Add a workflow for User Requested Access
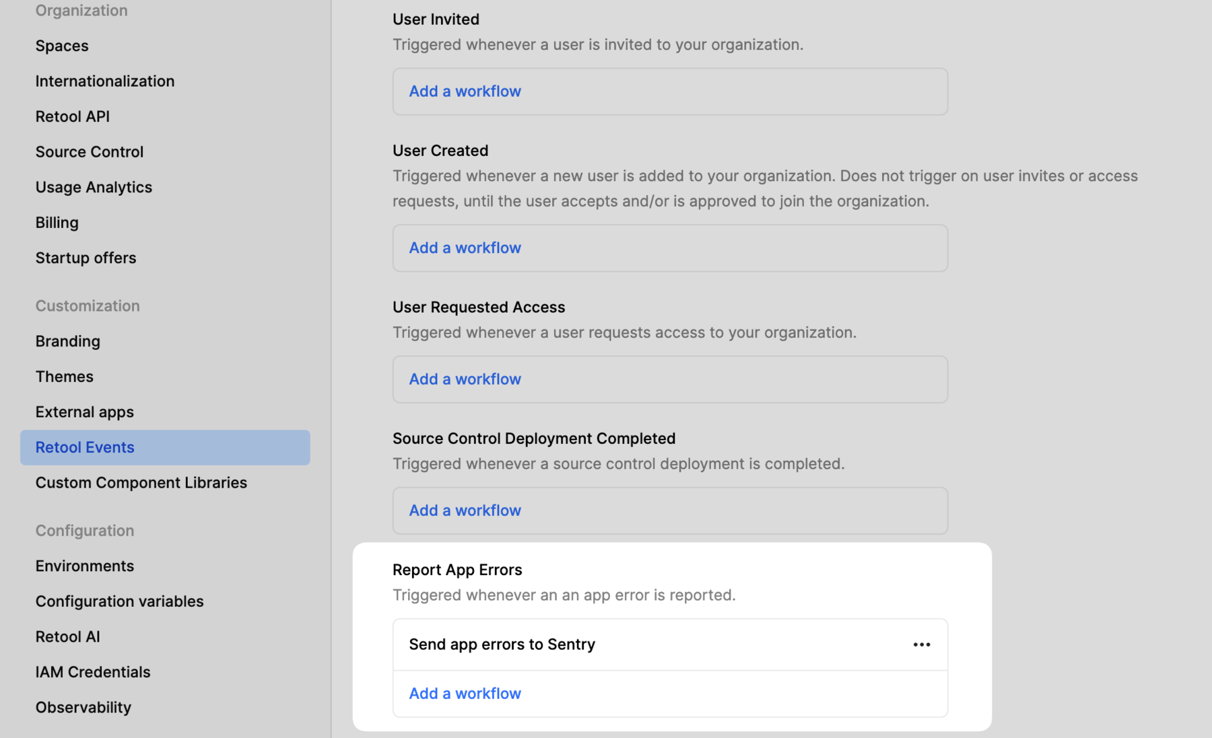Image resolution: width=1212 pixels, height=738 pixels. tap(465, 379)
